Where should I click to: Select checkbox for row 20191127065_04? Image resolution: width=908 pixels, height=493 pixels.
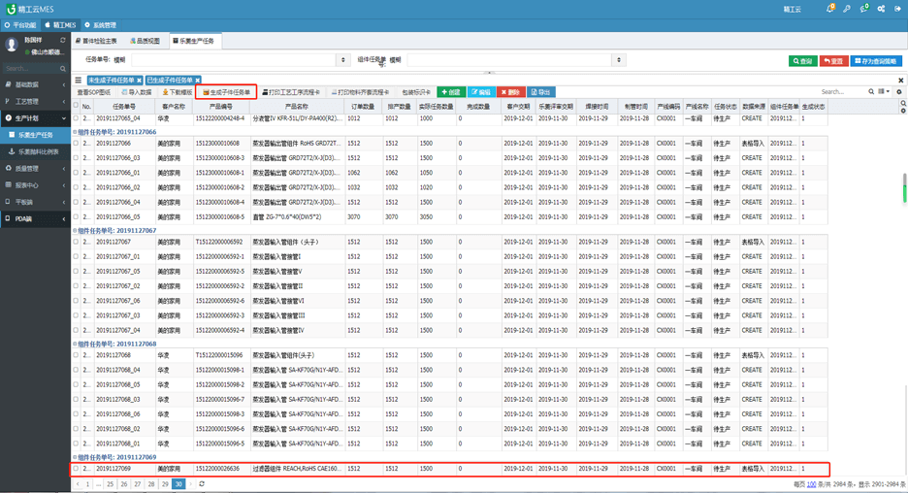pos(77,118)
